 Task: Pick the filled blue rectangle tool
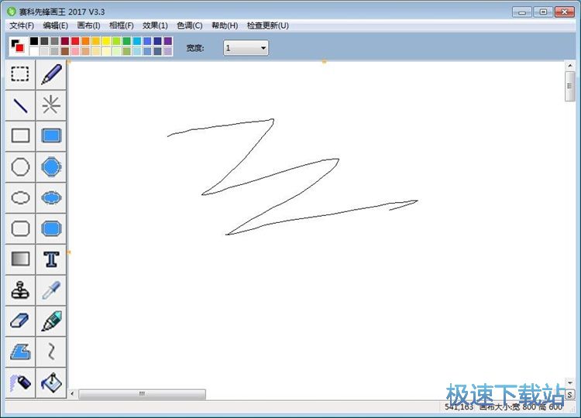51,136
